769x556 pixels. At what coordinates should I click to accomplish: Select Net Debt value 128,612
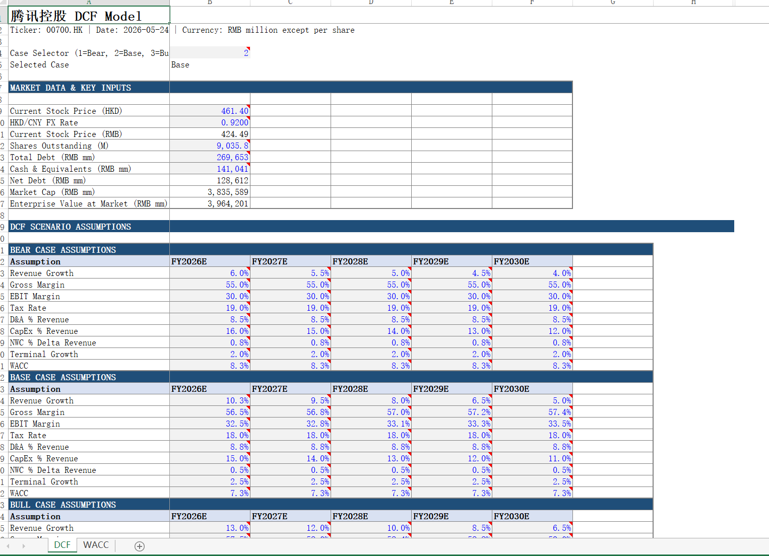[x=210, y=180]
